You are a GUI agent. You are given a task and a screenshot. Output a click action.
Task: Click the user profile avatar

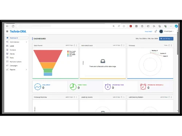click(x=161, y=32)
